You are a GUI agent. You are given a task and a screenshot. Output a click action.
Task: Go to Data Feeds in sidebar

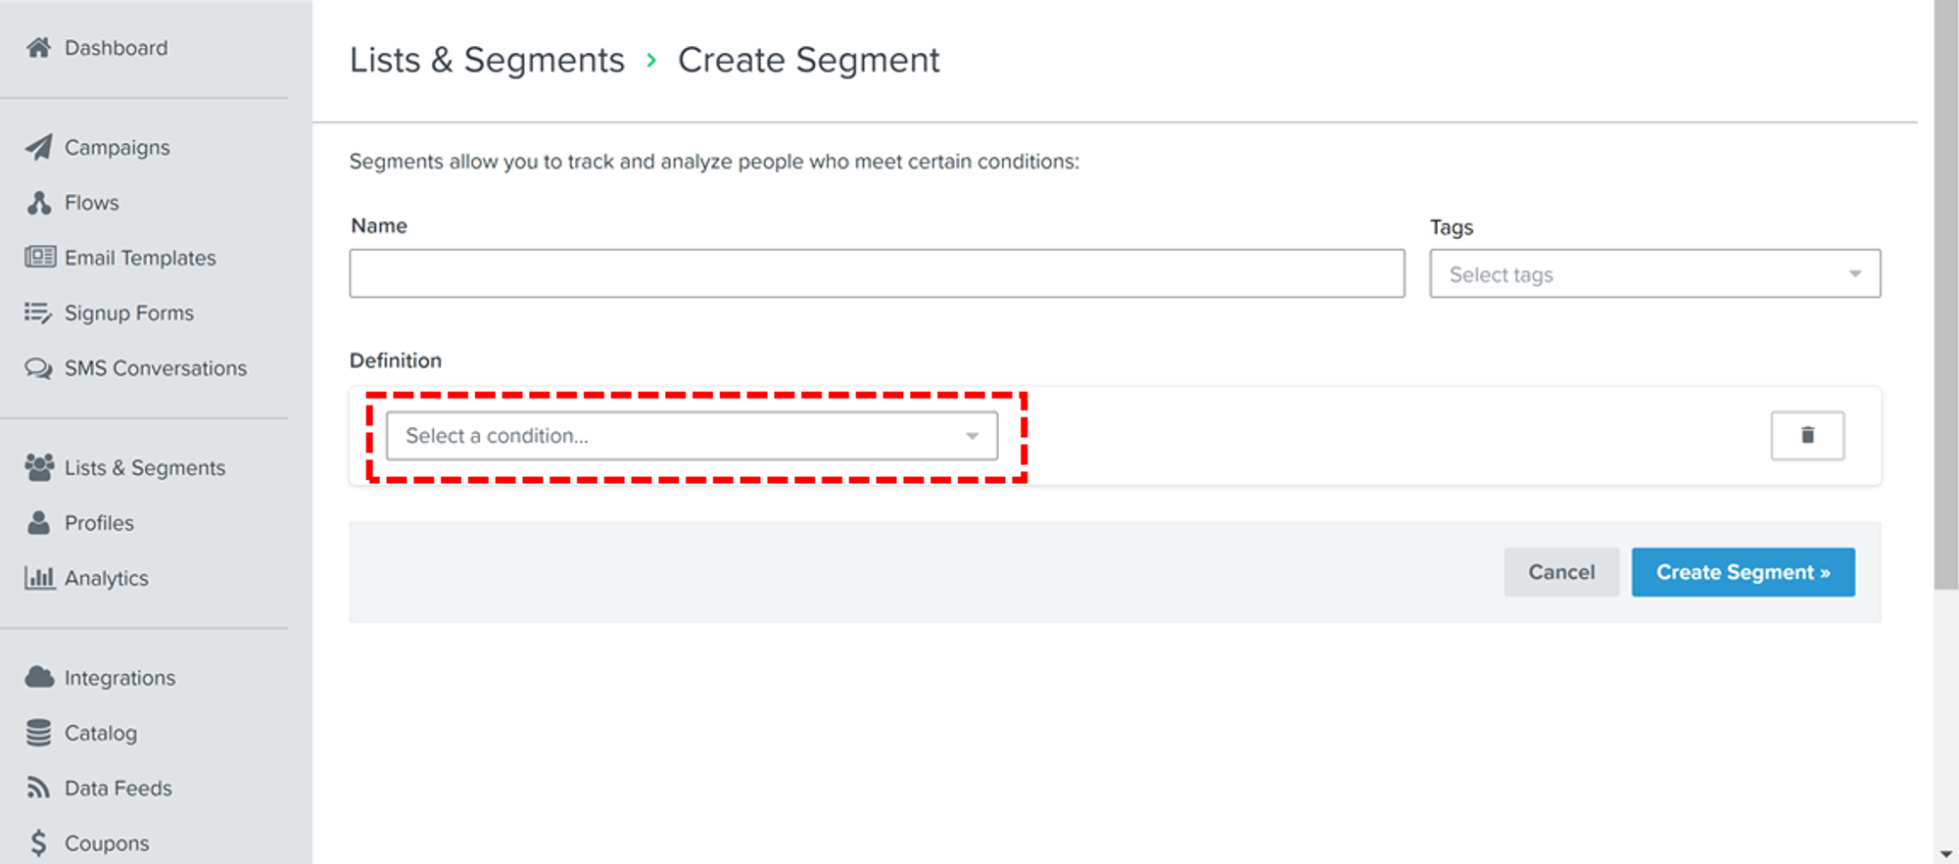118,789
